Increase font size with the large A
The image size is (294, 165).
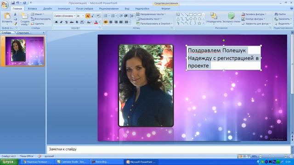[x=88, y=16]
